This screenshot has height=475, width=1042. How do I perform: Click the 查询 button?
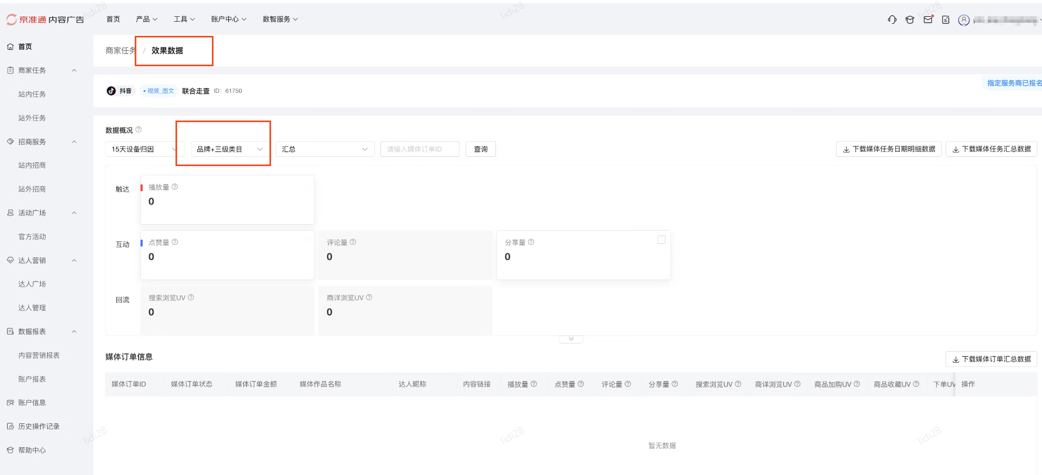click(x=481, y=149)
